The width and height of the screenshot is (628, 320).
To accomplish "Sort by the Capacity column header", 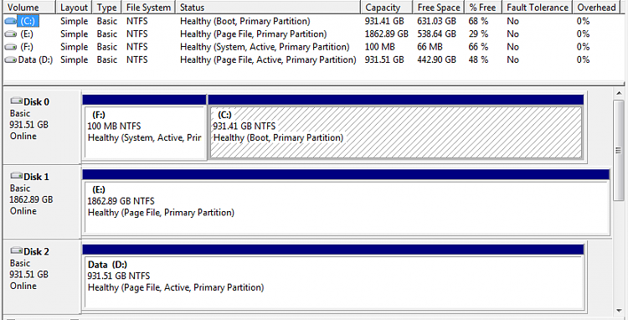I will [386, 8].
